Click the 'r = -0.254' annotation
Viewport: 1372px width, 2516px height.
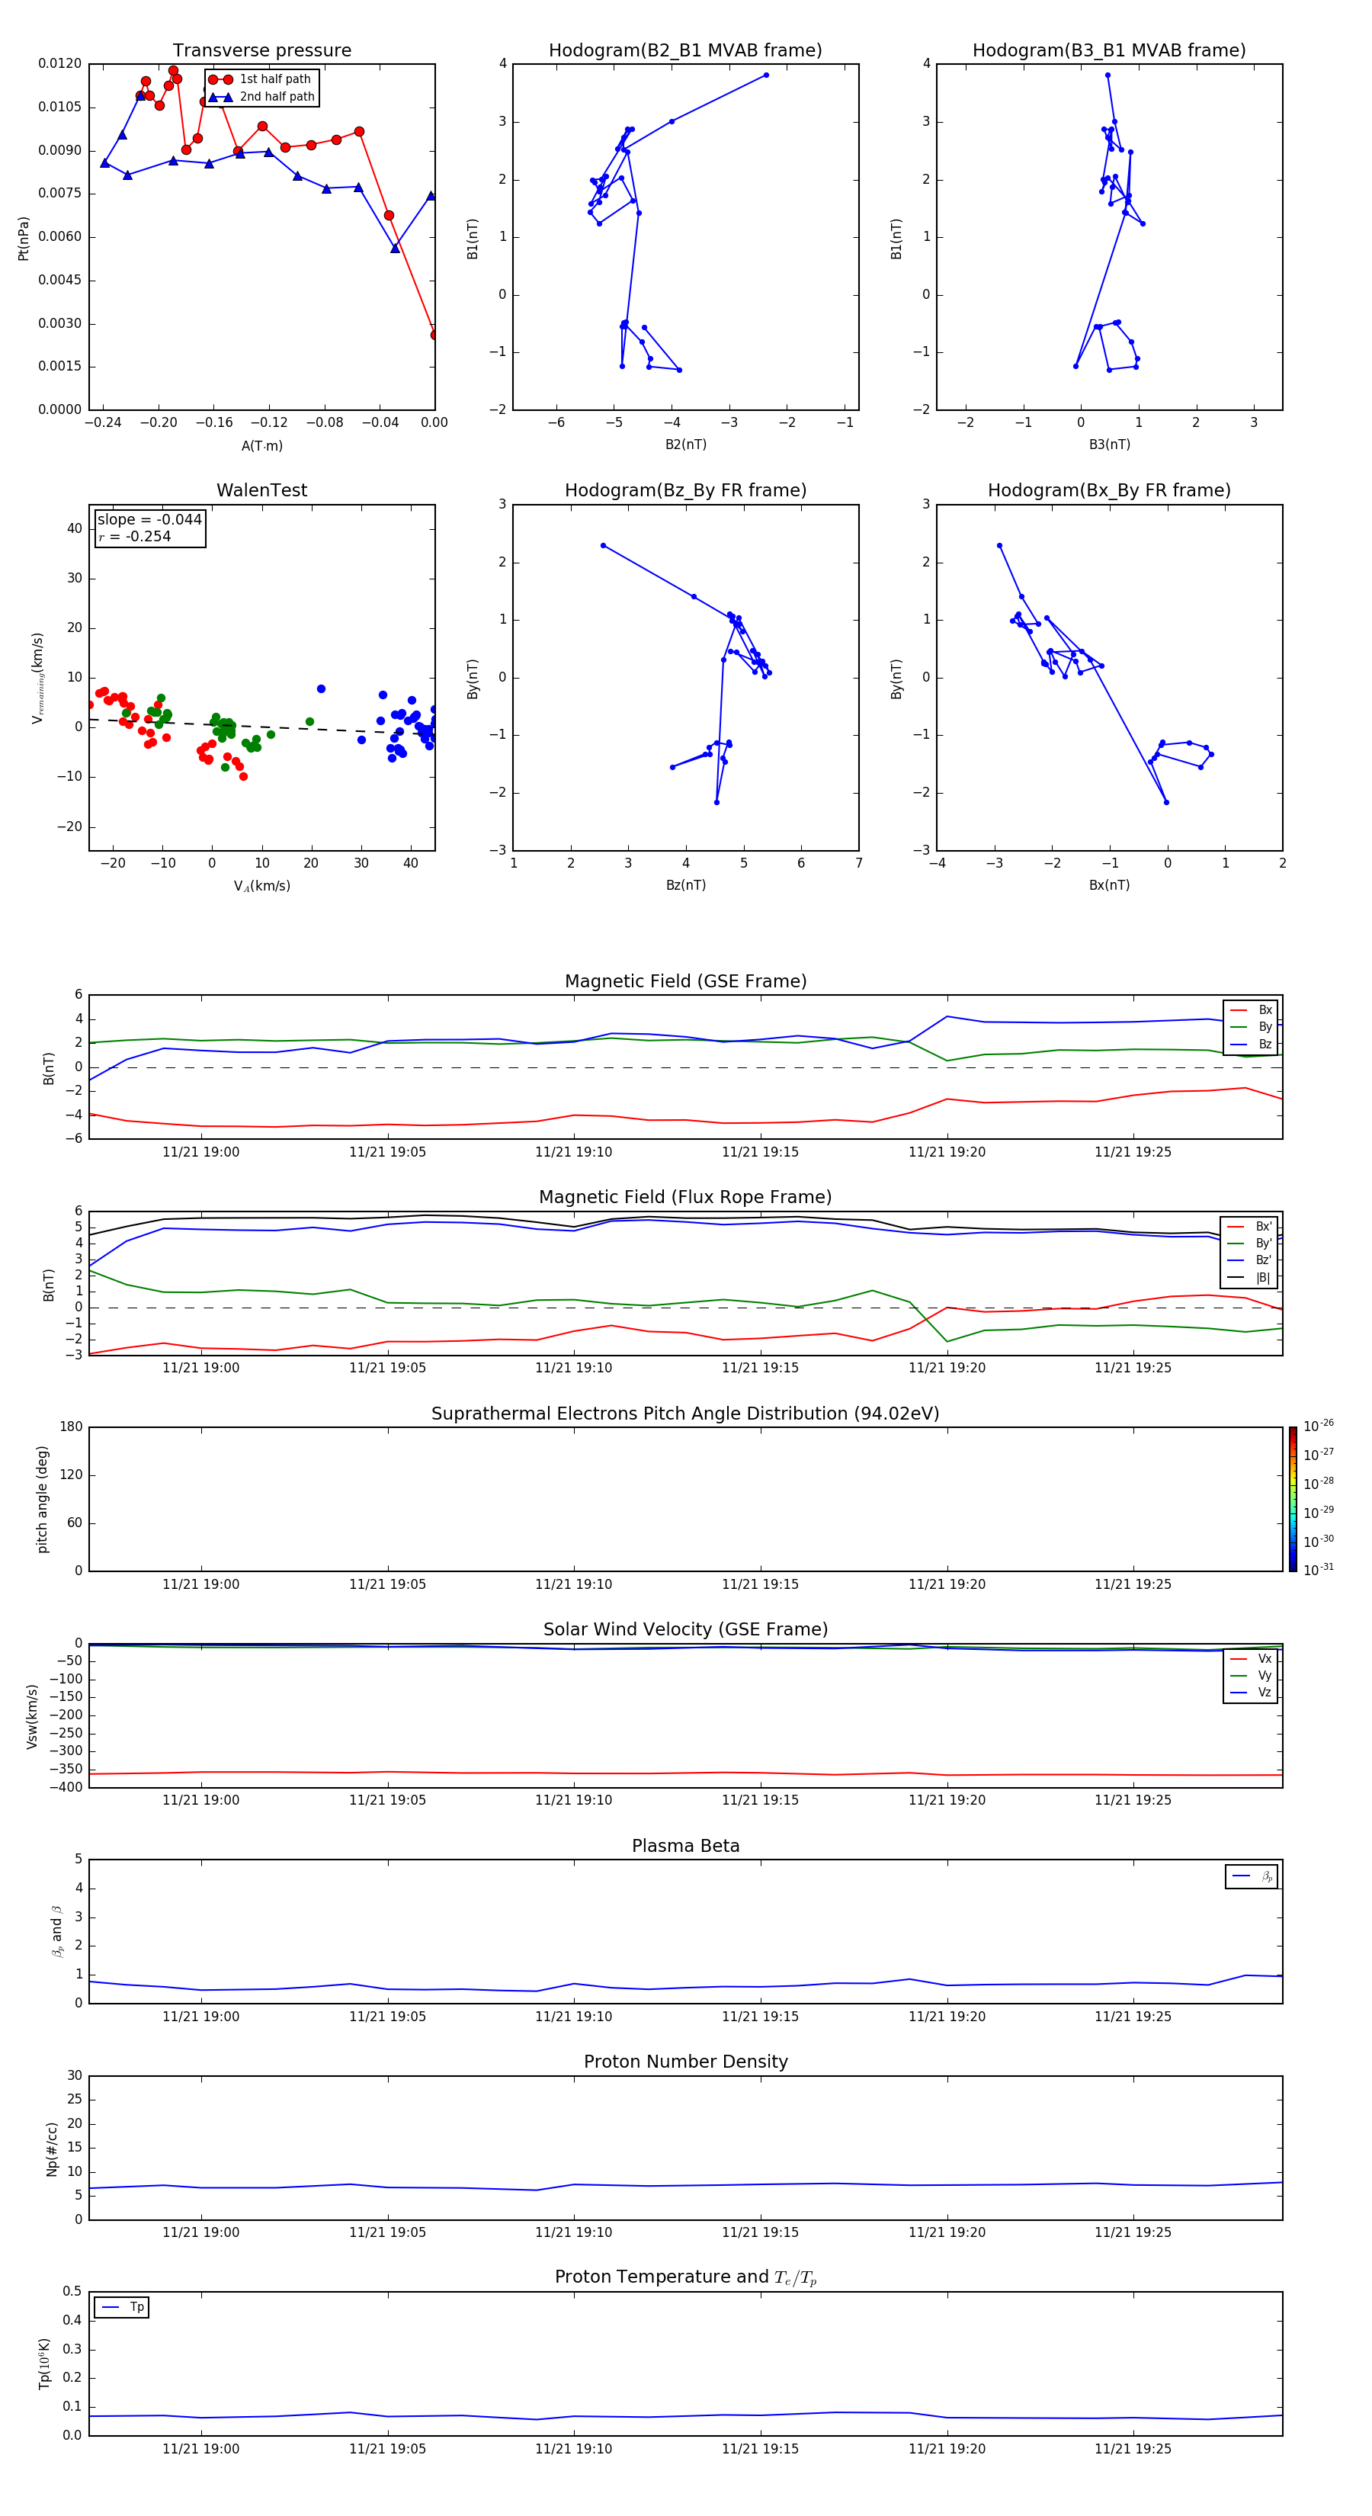tap(135, 536)
